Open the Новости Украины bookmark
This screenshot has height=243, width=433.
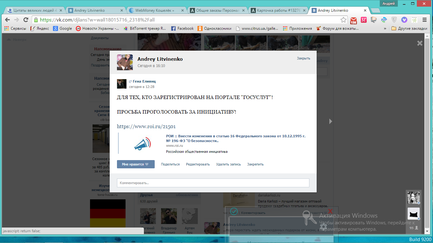[x=98, y=28]
